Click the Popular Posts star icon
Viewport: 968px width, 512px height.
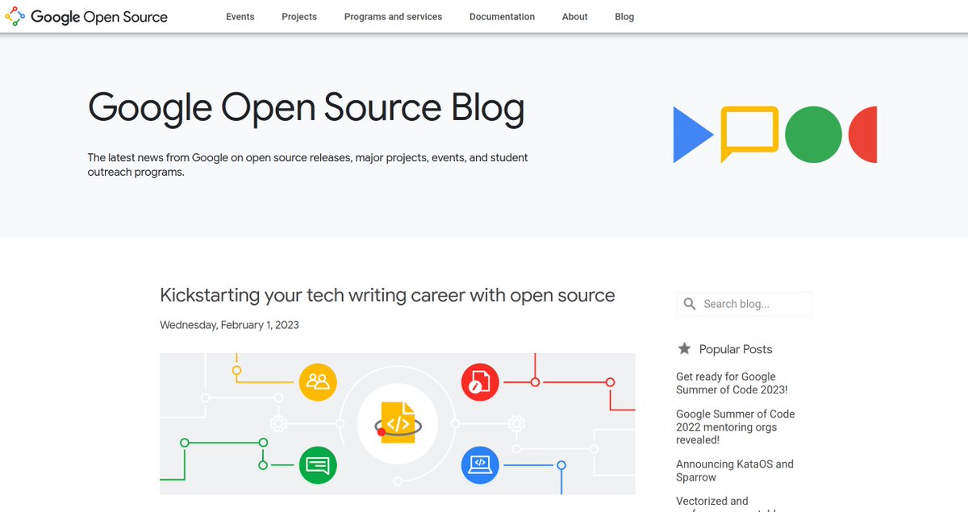[684, 348]
